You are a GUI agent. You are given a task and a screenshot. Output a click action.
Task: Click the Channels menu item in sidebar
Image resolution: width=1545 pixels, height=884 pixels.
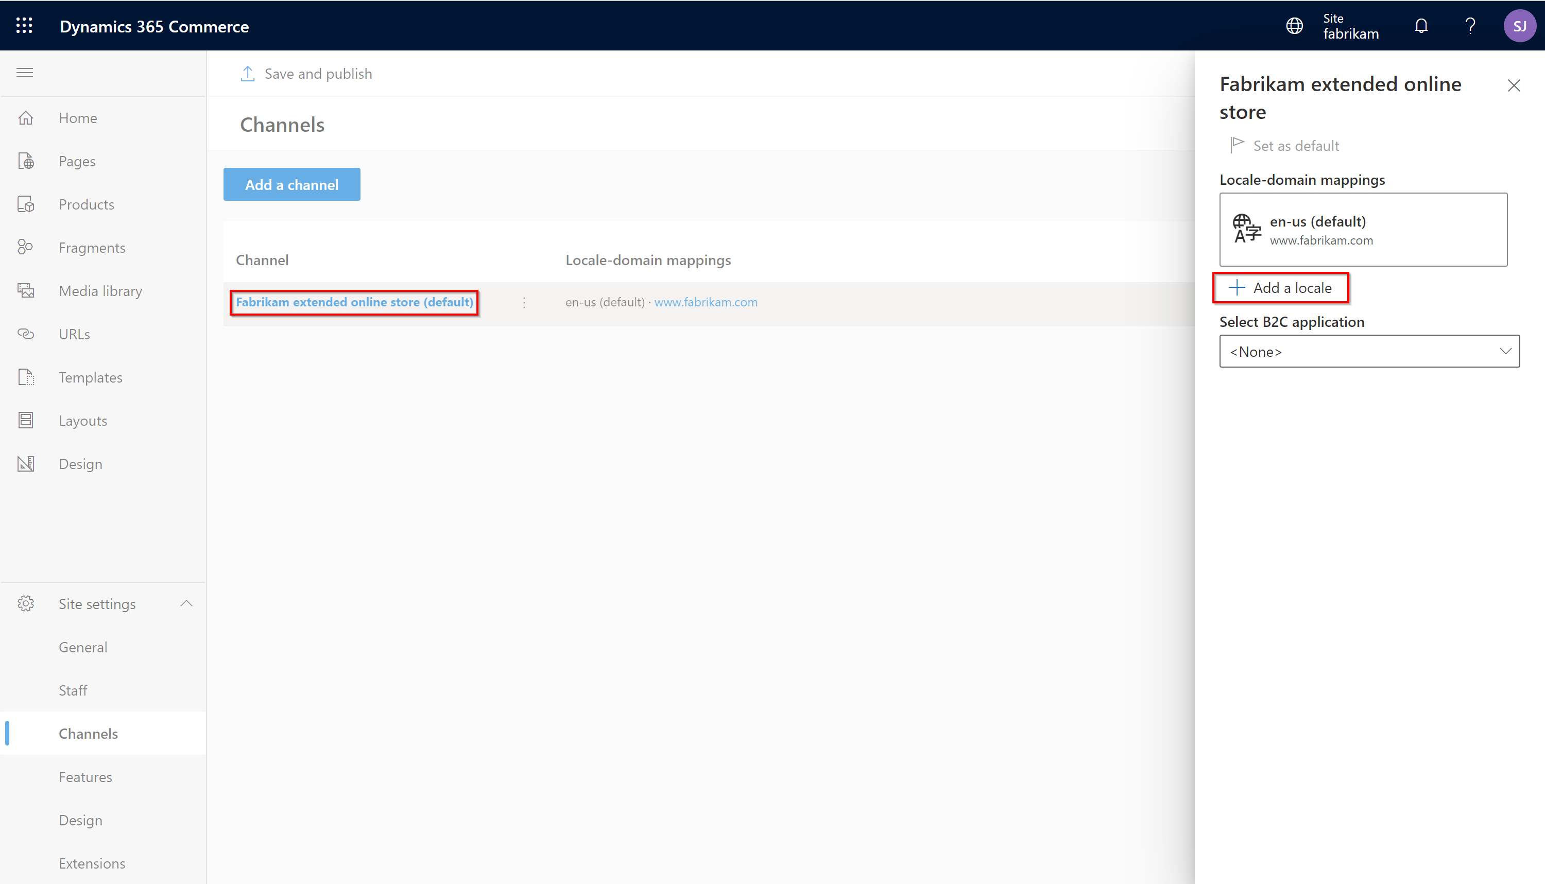pyautogui.click(x=88, y=733)
